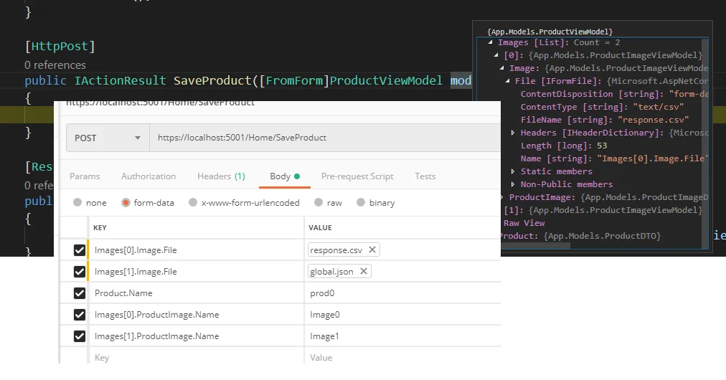Remove the response.csv file chip
Screen dimensions: 726x380
pos(372,250)
